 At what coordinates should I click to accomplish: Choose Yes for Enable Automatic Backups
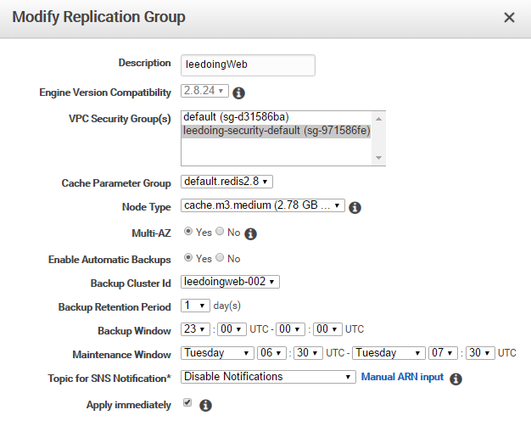pos(188,258)
